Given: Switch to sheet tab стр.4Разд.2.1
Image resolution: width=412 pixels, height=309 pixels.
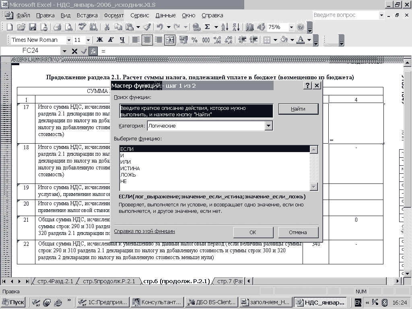Looking at the screenshot, I should coord(55,281).
